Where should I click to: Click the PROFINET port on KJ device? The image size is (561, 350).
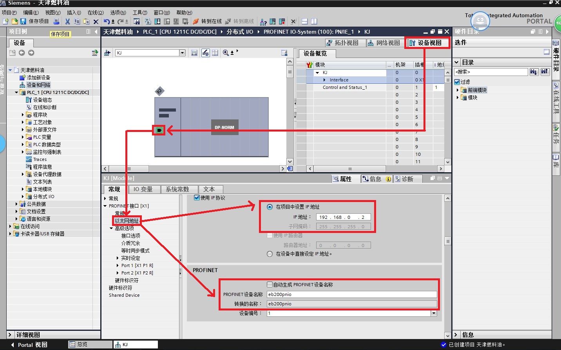pyautogui.click(x=159, y=130)
